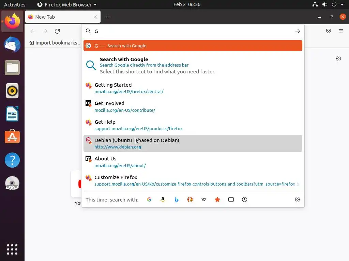Click the Go arrow in address bar

297,31
